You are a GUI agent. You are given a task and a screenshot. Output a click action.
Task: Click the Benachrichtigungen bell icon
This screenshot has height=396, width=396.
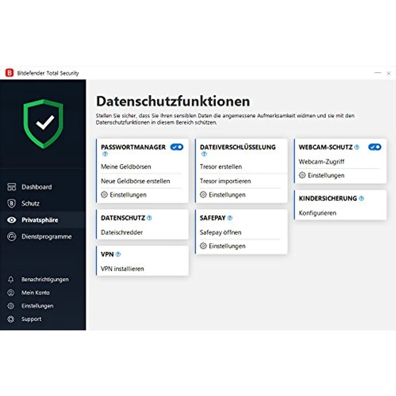pos(11,279)
